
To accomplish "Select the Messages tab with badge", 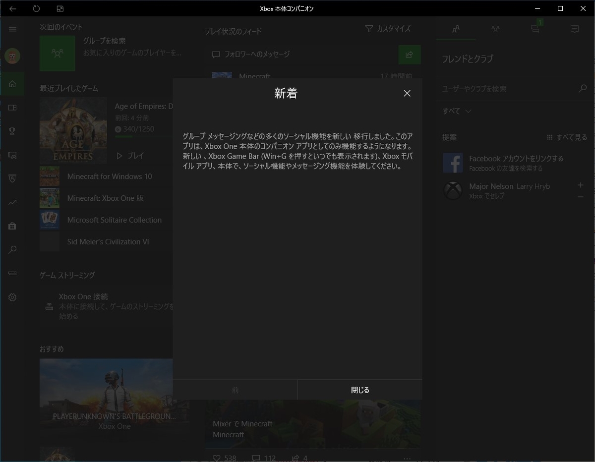I will coord(535,29).
